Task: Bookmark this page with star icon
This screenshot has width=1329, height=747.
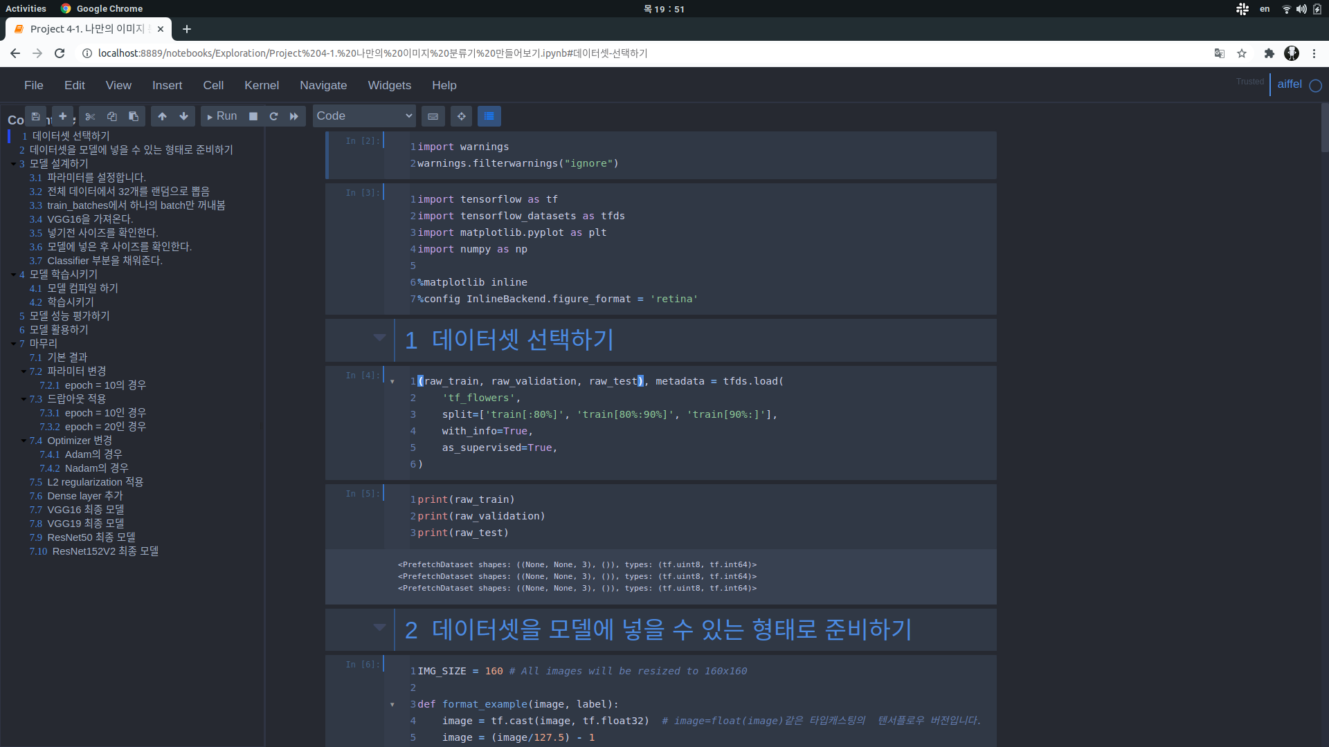Action: coord(1242,53)
